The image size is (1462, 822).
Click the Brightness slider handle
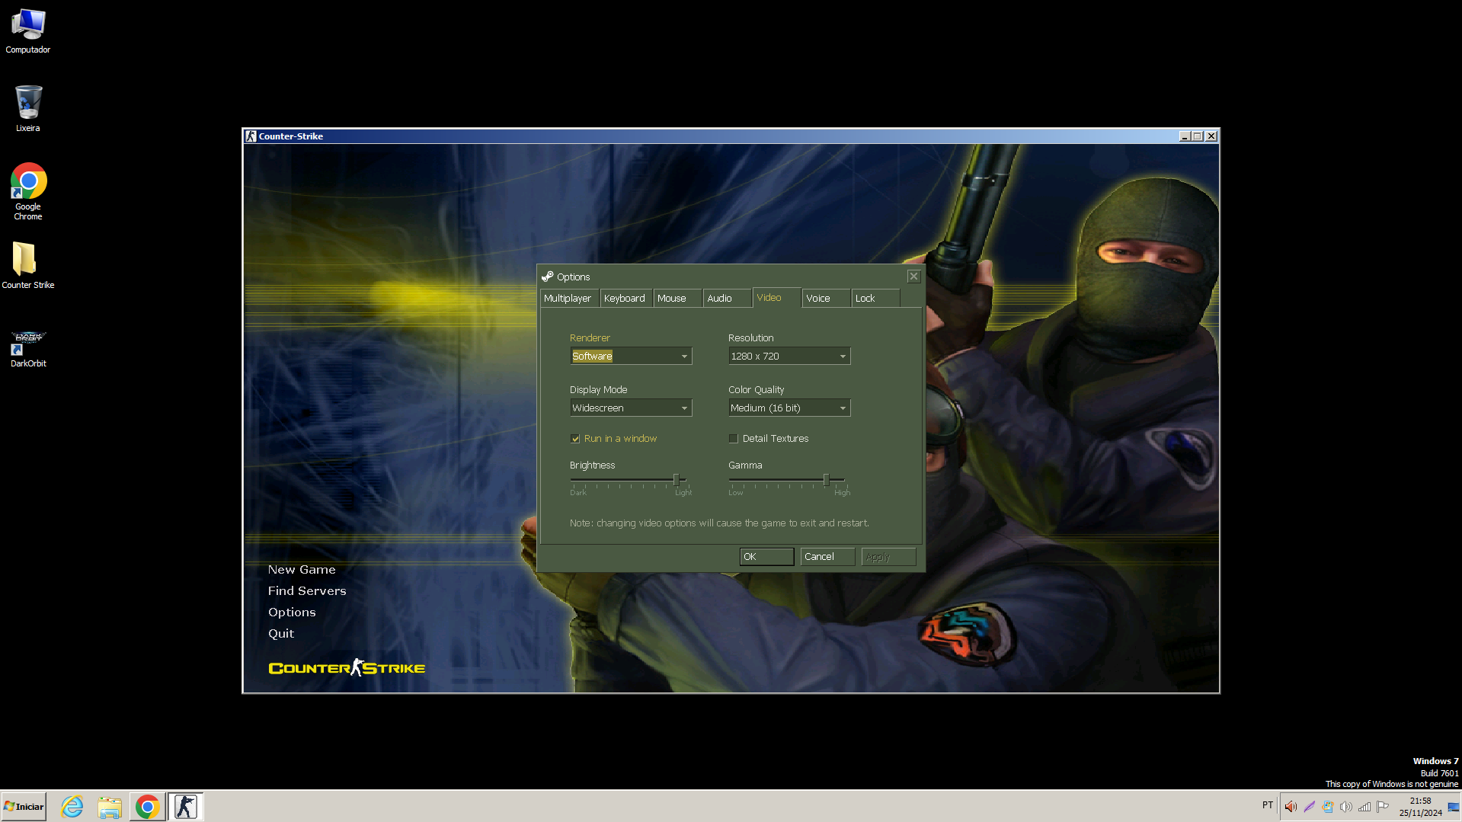click(x=676, y=480)
